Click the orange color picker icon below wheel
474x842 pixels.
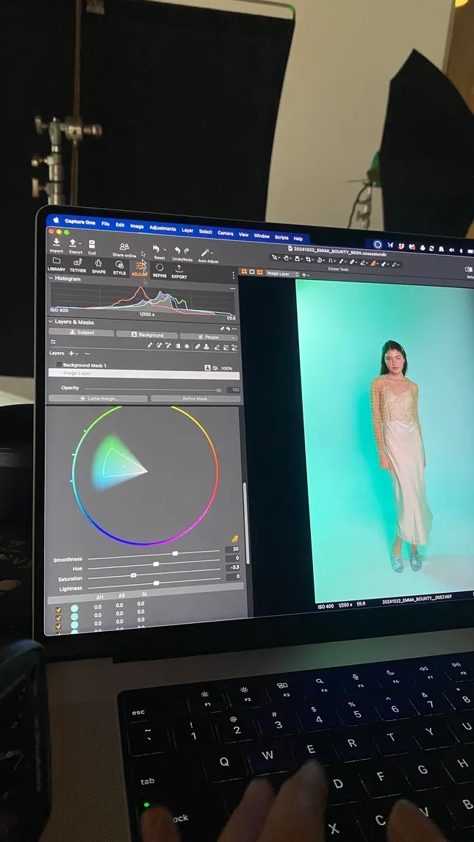(x=234, y=539)
